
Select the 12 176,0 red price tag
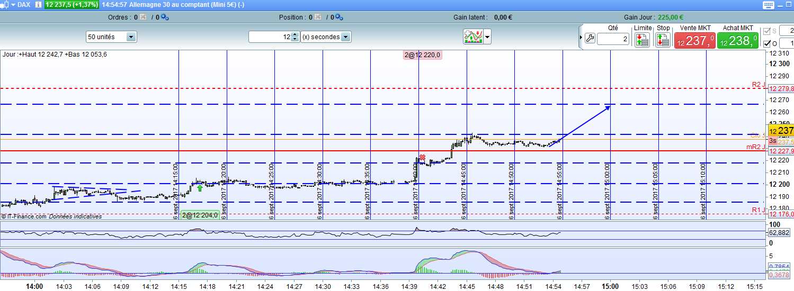pyautogui.click(x=781, y=214)
